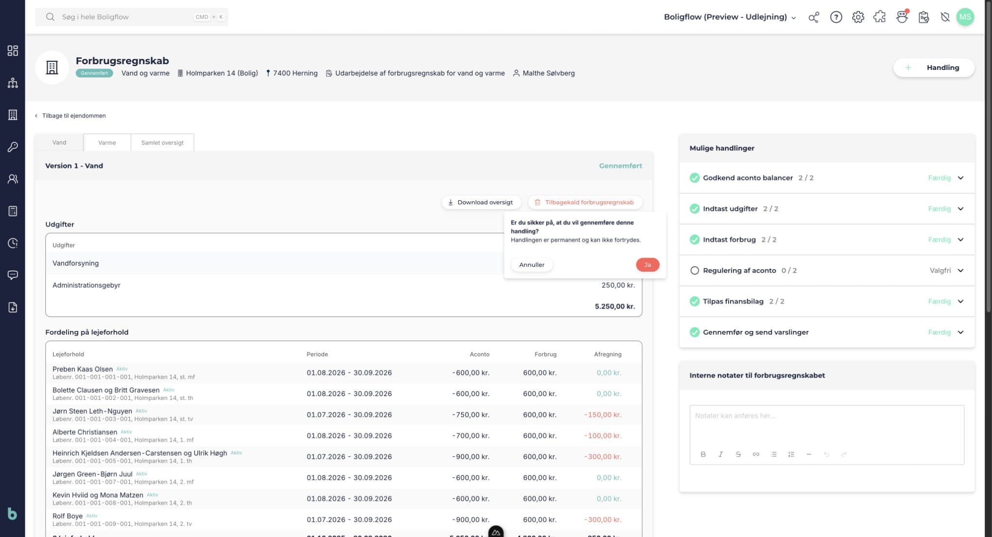Click the share icon in top bar
Viewport: 992px width, 537px height.
point(814,17)
